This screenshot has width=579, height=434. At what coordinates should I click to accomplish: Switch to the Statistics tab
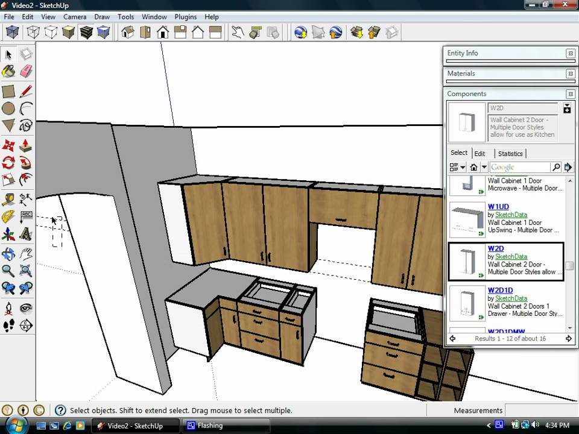510,154
